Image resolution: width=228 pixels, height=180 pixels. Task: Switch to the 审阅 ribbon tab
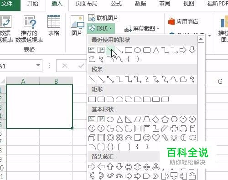[165, 4]
